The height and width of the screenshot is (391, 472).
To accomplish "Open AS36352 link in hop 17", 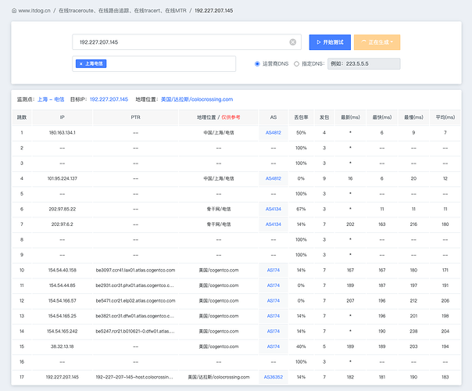I will [x=274, y=377].
